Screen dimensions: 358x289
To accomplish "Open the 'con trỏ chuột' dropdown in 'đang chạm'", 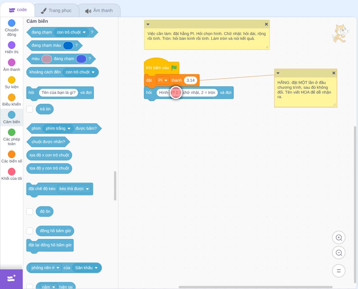I will tap(71, 32).
